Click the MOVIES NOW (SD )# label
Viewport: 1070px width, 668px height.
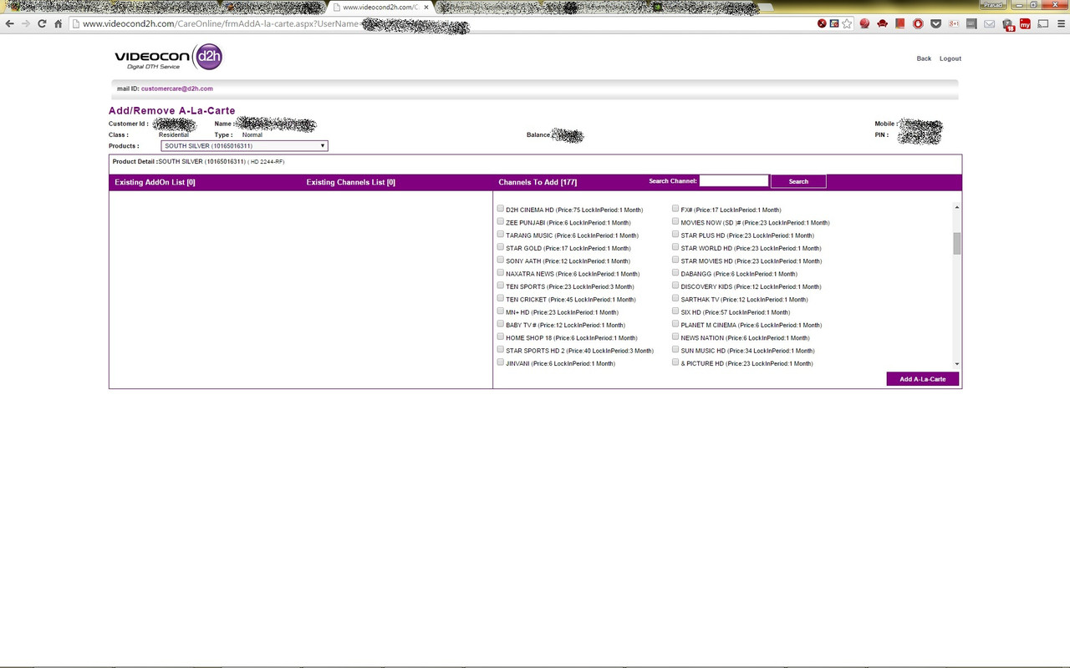click(x=756, y=223)
